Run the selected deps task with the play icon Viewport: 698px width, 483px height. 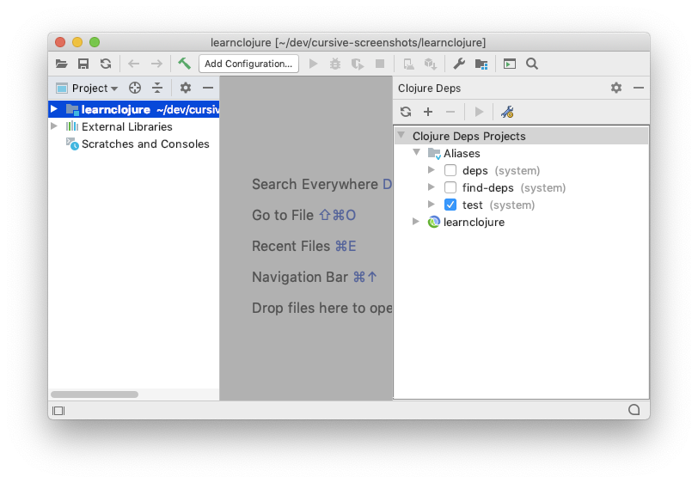(479, 112)
